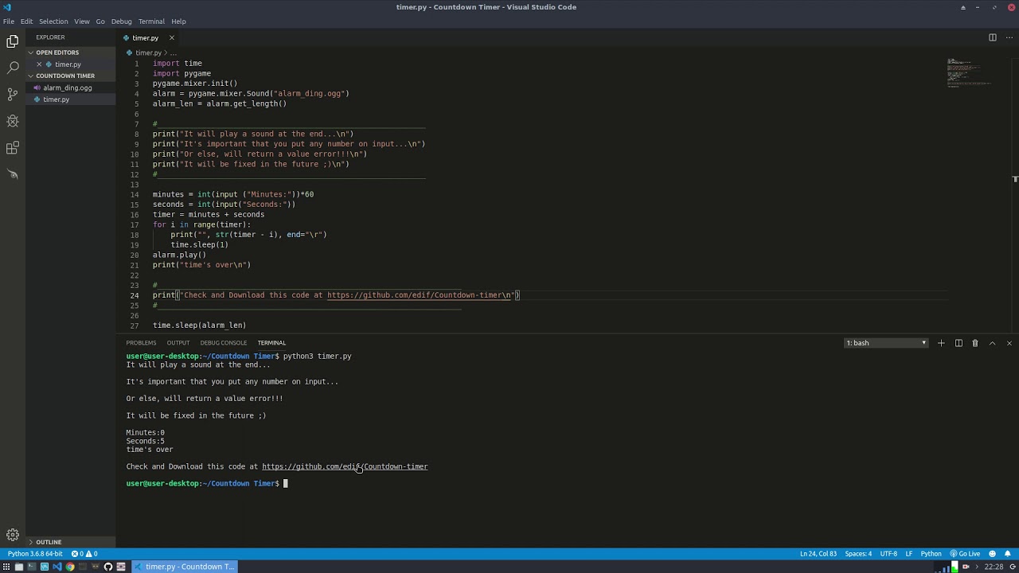Open the application menu grid in taskbar

[6, 567]
